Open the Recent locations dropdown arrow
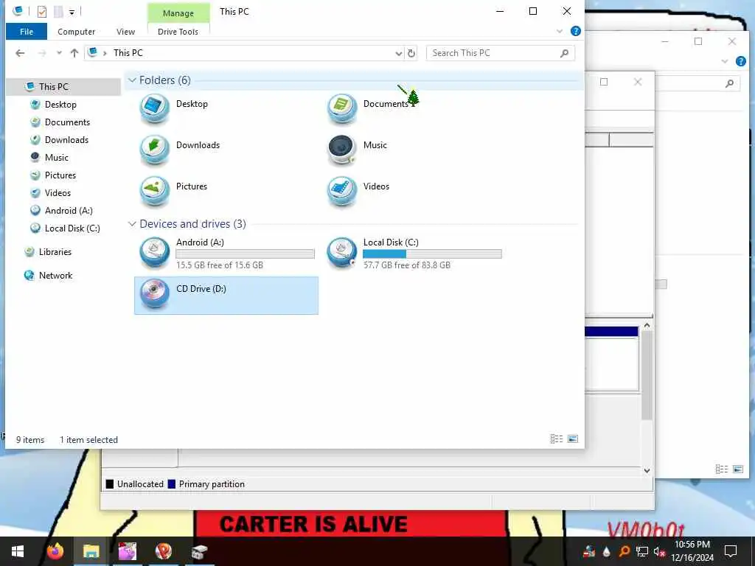 point(59,53)
